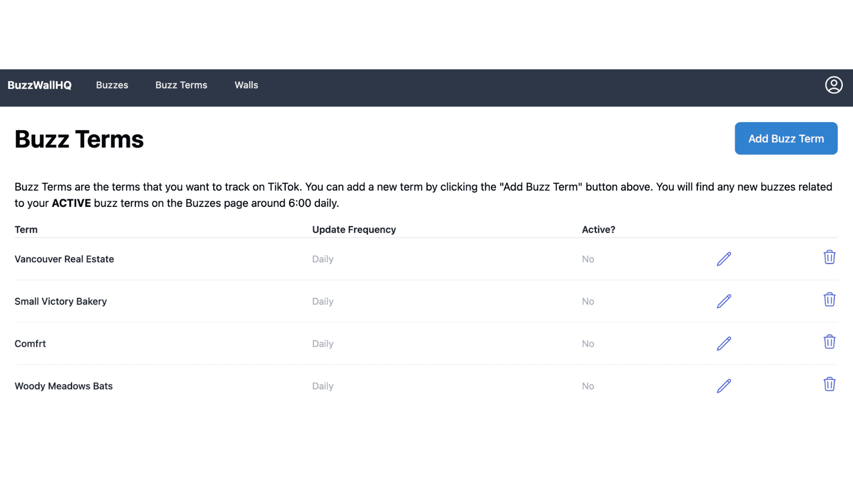The height and width of the screenshot is (480, 853).
Task: Click pencil icon for Small Victory Bakery
Action: pos(723,301)
